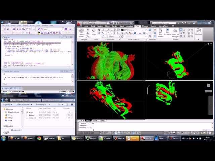Image resolution: width=215 pixels, height=161 pixels.
Task: Click the AutoCAD command line input field
Action: [141, 130]
